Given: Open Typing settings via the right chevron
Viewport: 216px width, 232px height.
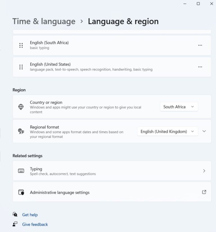Looking at the screenshot, I should click(204, 171).
